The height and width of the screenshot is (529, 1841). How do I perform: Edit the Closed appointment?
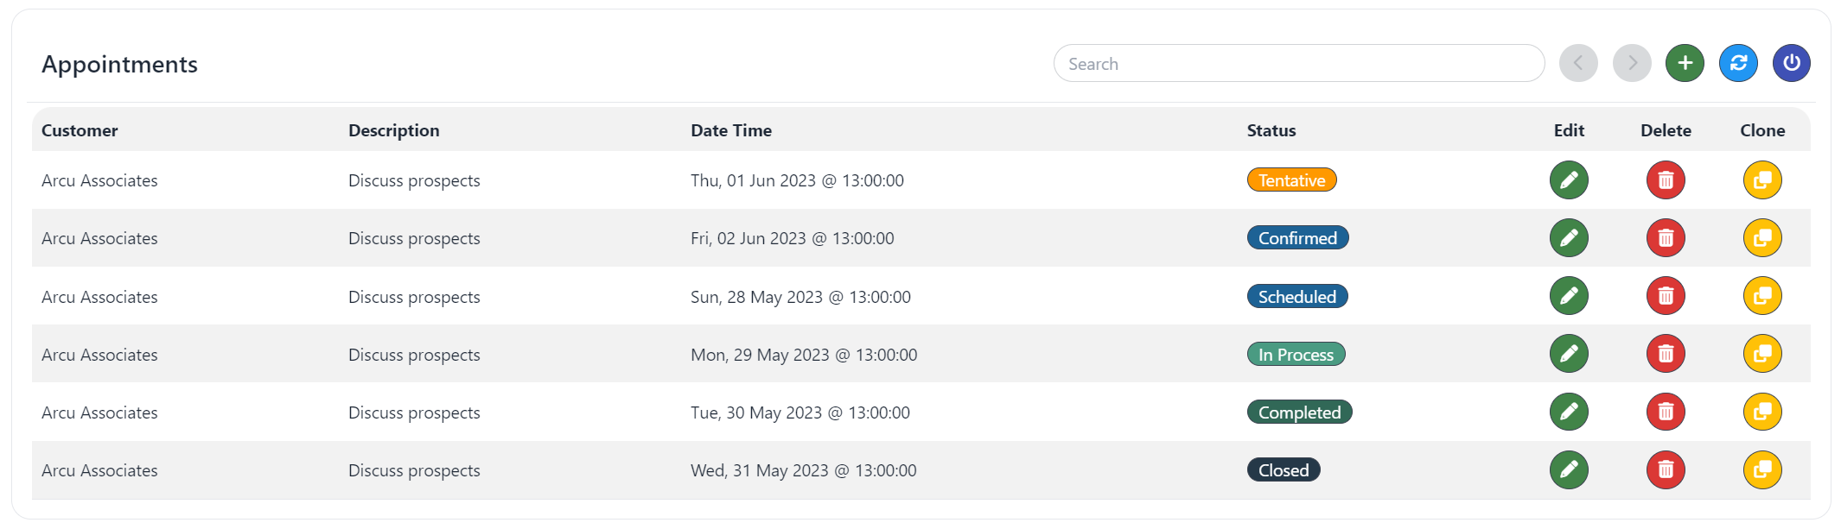click(1569, 470)
